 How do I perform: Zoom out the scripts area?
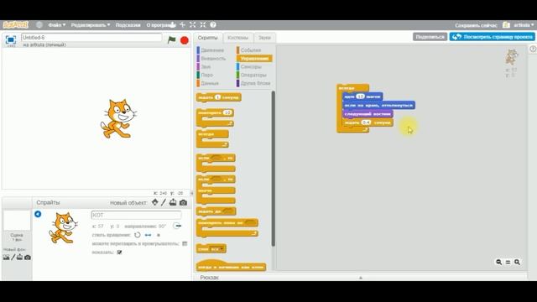click(x=499, y=262)
